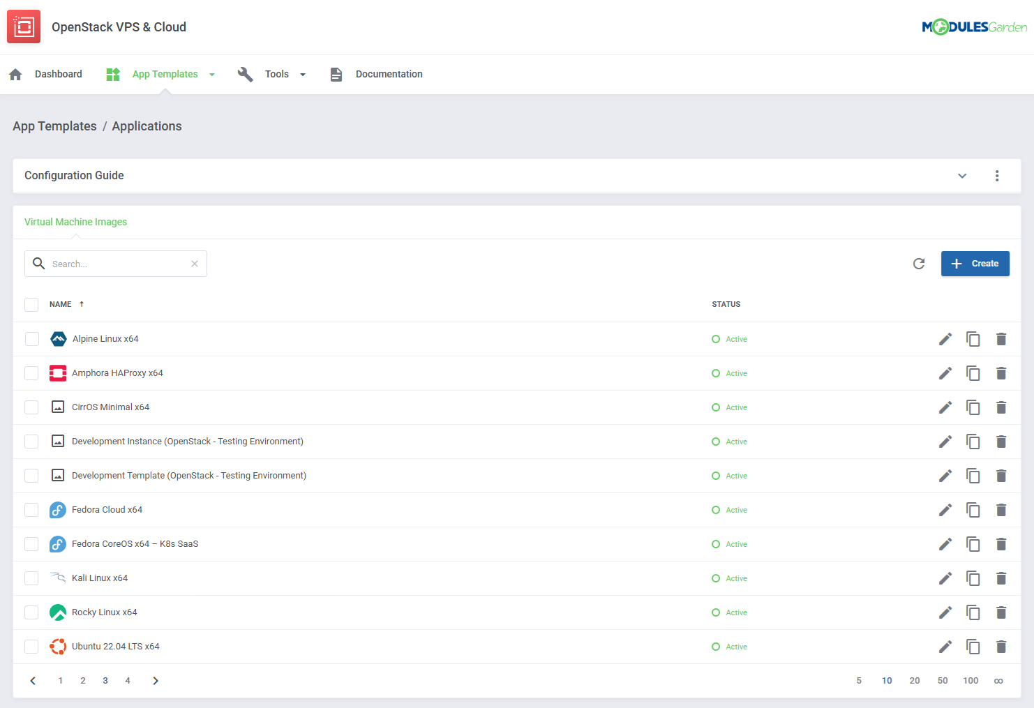Expand the Configuration Guide section
1034x708 pixels.
pyautogui.click(x=962, y=176)
